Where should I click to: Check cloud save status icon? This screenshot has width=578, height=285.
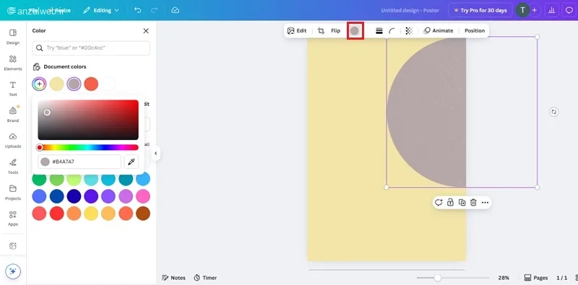pos(176,10)
